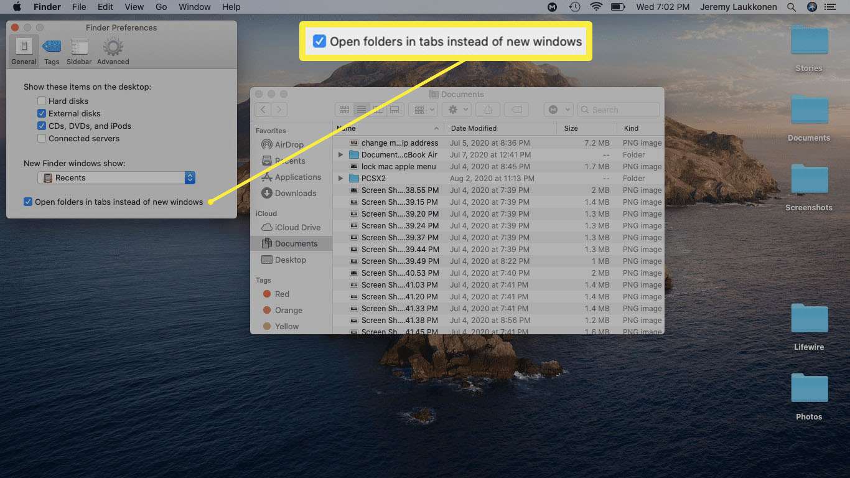Sort files by Date Modified column
This screenshot has width=850, height=478.
pyautogui.click(x=500, y=128)
